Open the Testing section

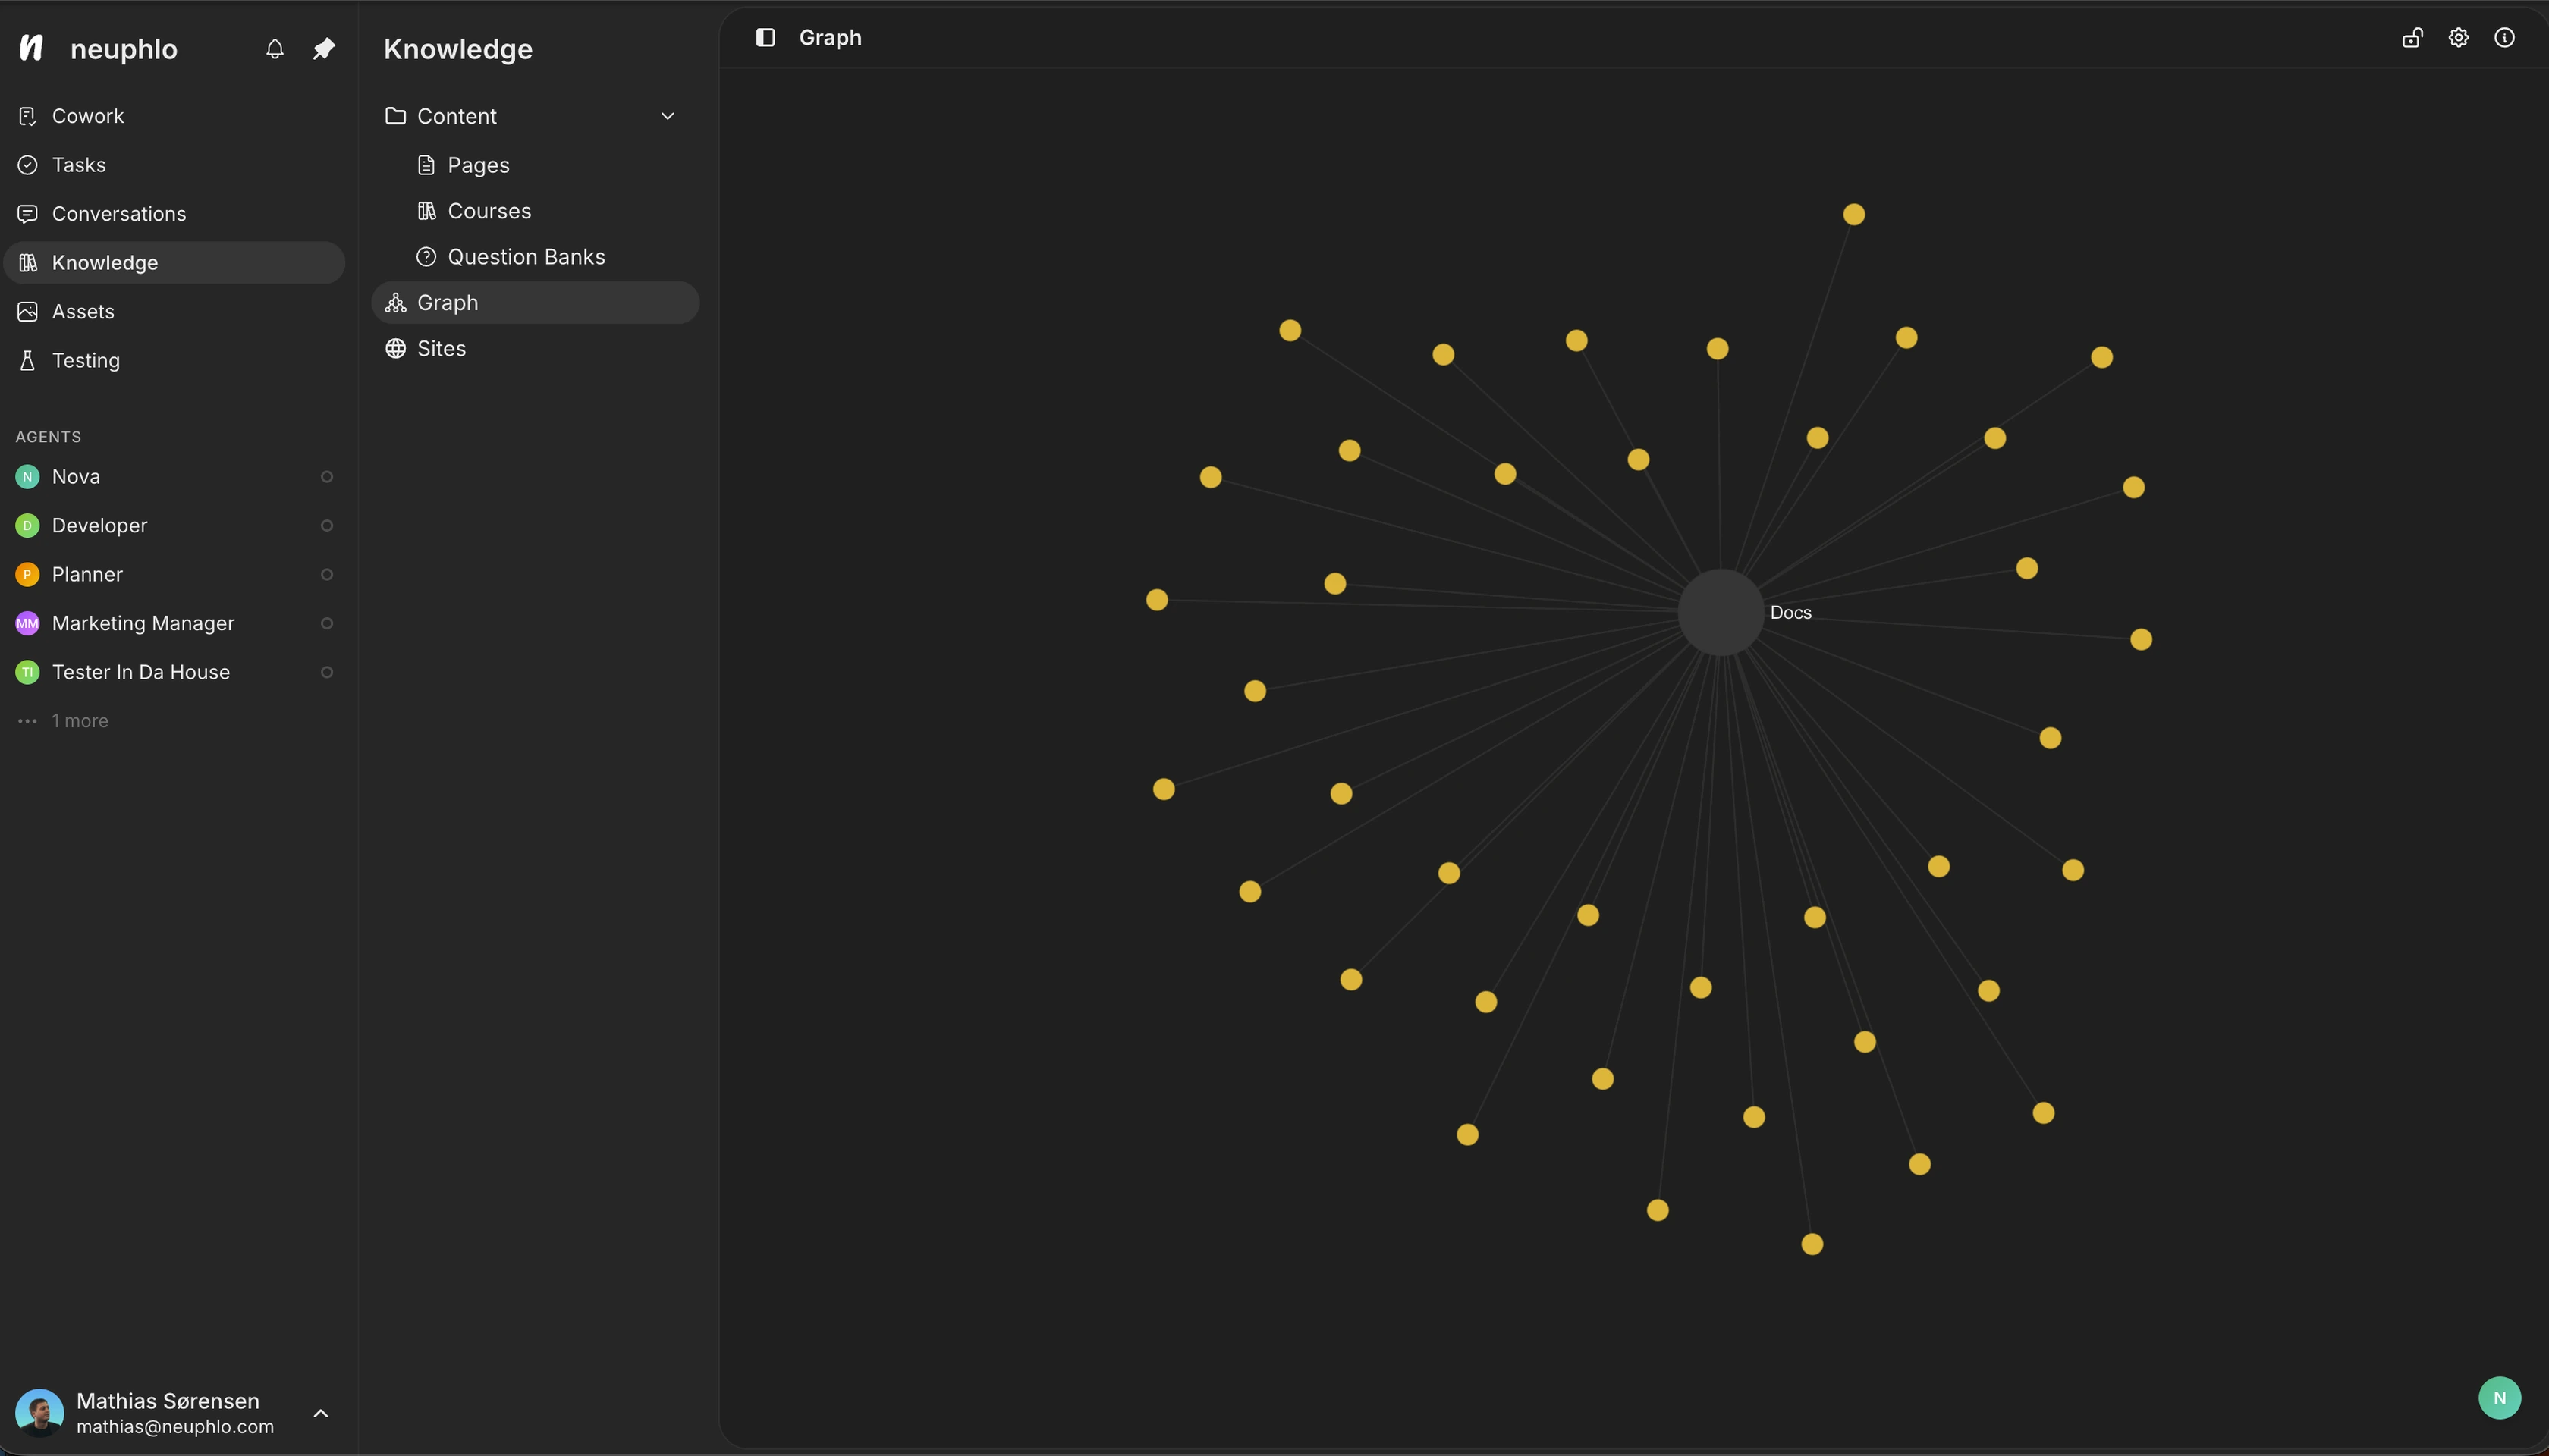[x=174, y=361]
